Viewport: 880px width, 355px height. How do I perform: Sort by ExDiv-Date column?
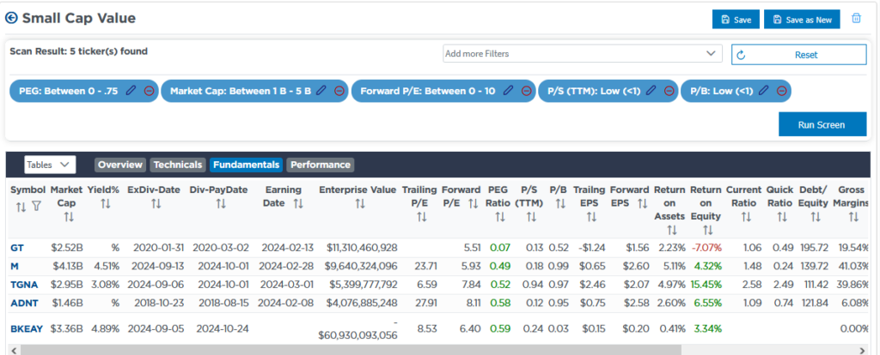[156, 205]
